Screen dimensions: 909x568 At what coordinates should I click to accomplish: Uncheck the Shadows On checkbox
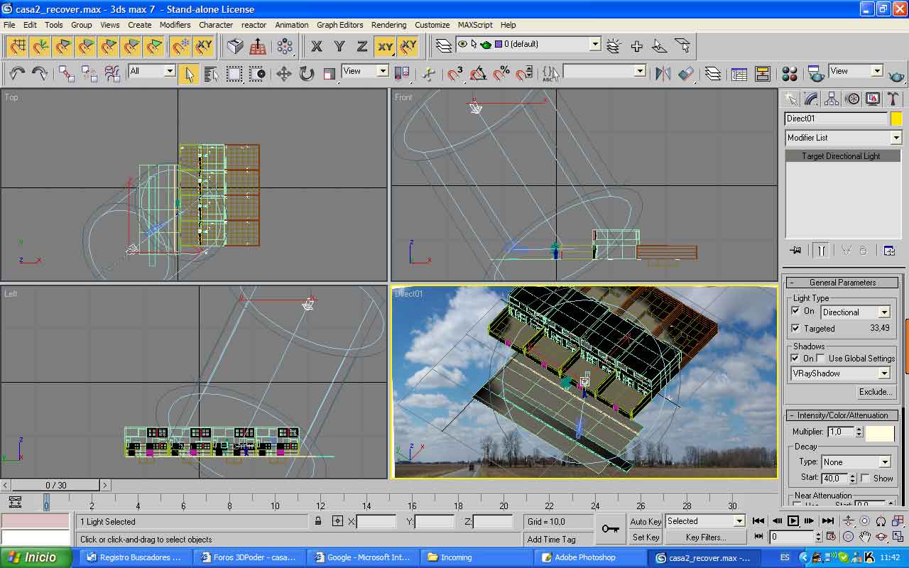point(796,358)
